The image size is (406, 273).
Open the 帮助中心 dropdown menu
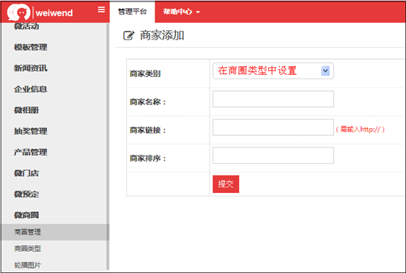click(x=181, y=12)
